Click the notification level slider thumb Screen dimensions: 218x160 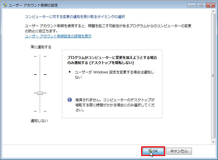point(40,93)
